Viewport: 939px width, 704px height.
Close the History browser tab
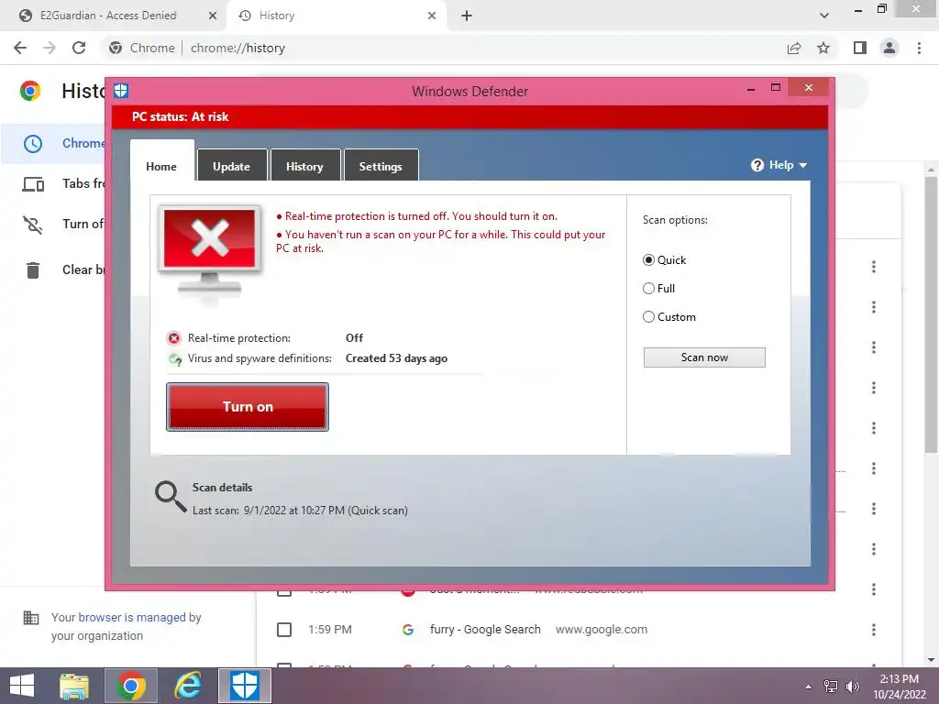[432, 16]
